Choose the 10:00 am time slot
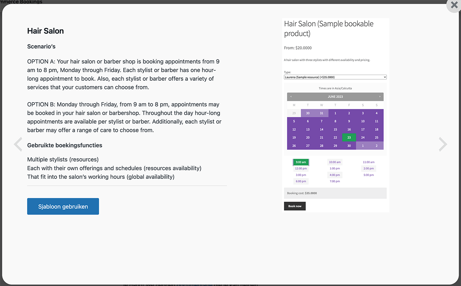The width and height of the screenshot is (461, 286). [335, 162]
